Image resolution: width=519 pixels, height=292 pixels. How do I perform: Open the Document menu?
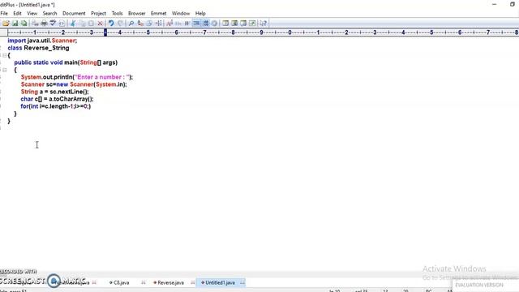pos(74,13)
